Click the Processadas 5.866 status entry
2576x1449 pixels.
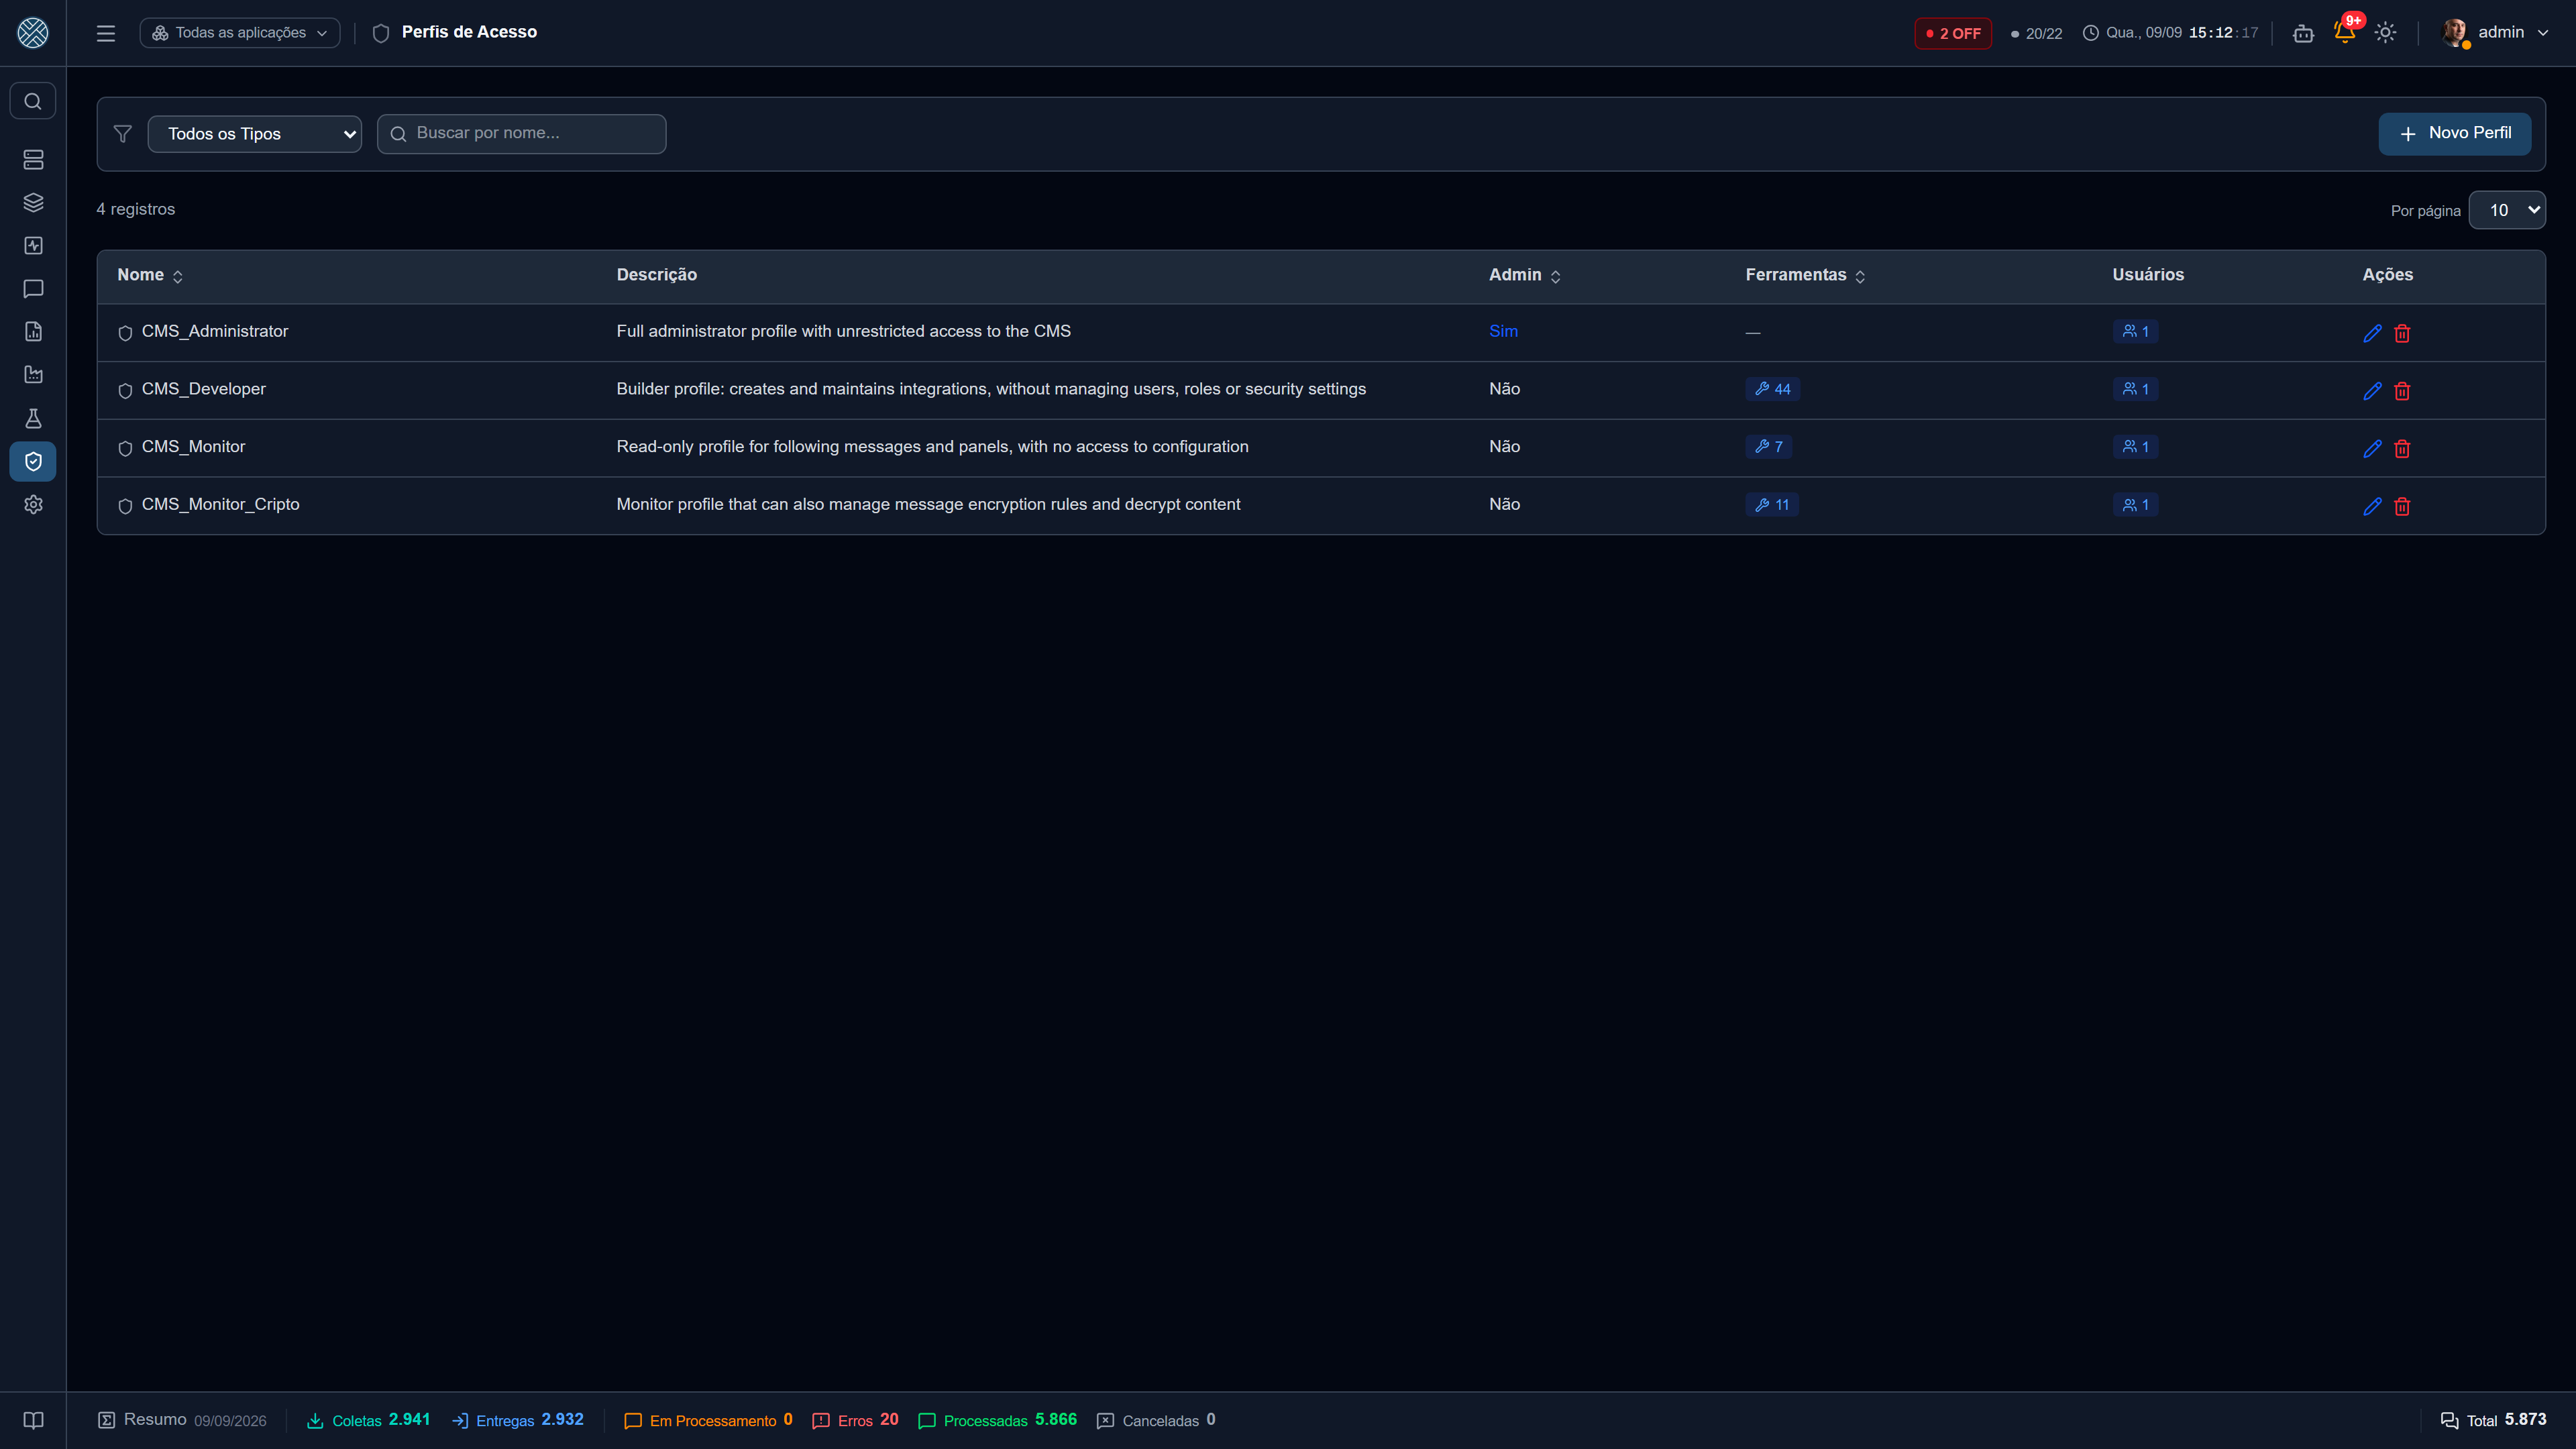[997, 1420]
